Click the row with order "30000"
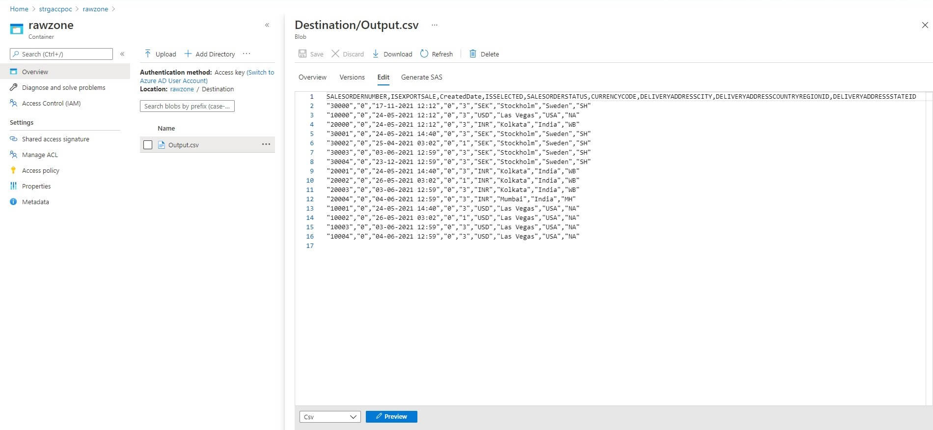Viewport: 933px width, 430px height. click(x=459, y=106)
